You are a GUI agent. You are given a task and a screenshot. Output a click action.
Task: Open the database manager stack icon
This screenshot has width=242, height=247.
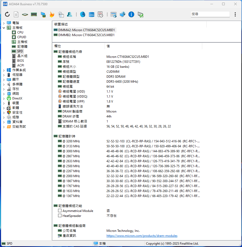[92, 14]
